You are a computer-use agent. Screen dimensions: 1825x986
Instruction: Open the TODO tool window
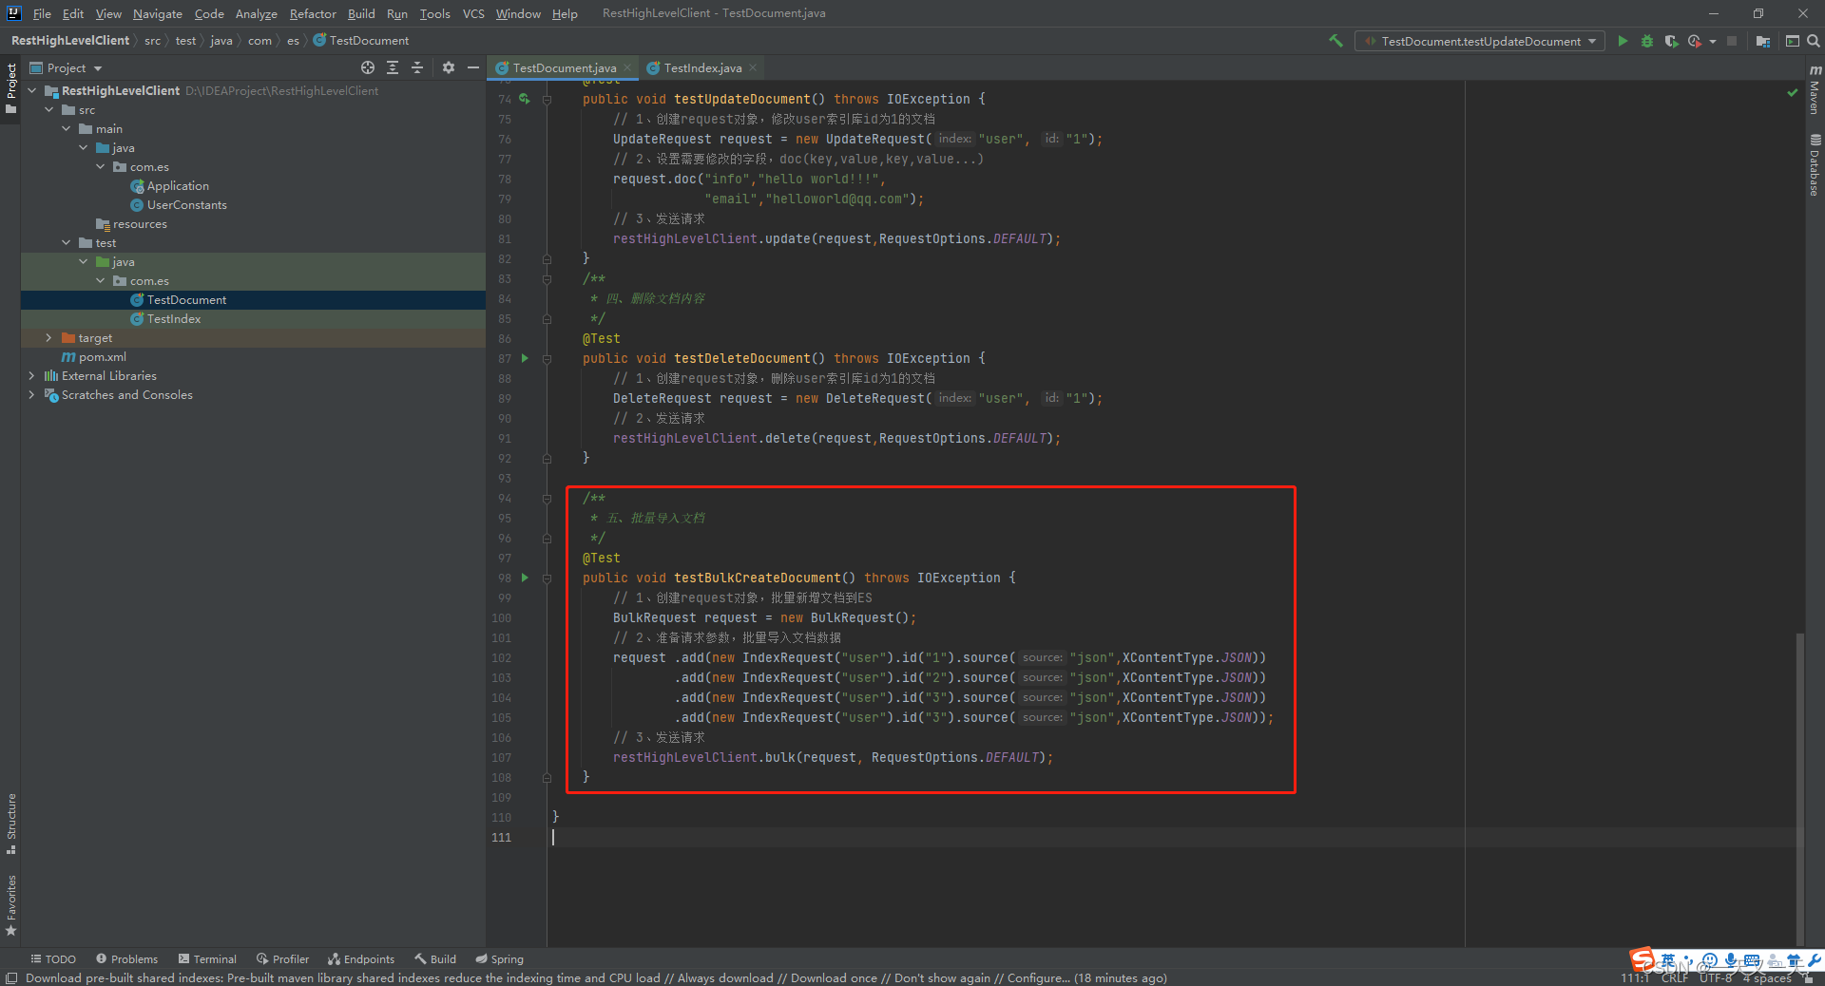(53, 959)
